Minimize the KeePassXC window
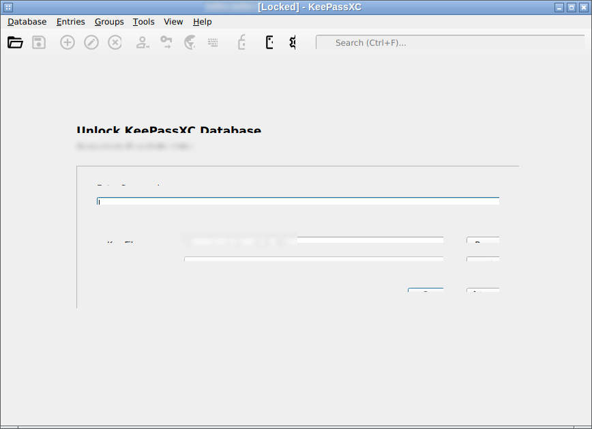 pos(559,8)
